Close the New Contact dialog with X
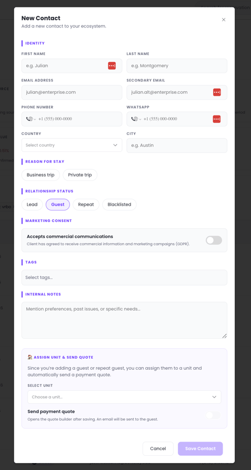This screenshot has width=251, height=470. 224,20
